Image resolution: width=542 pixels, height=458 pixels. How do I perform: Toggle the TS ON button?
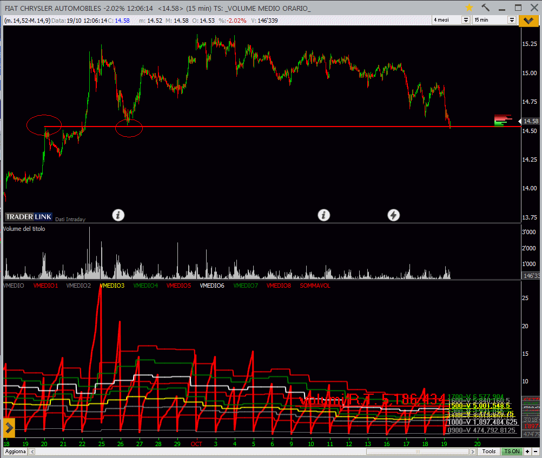pyautogui.click(x=512, y=452)
